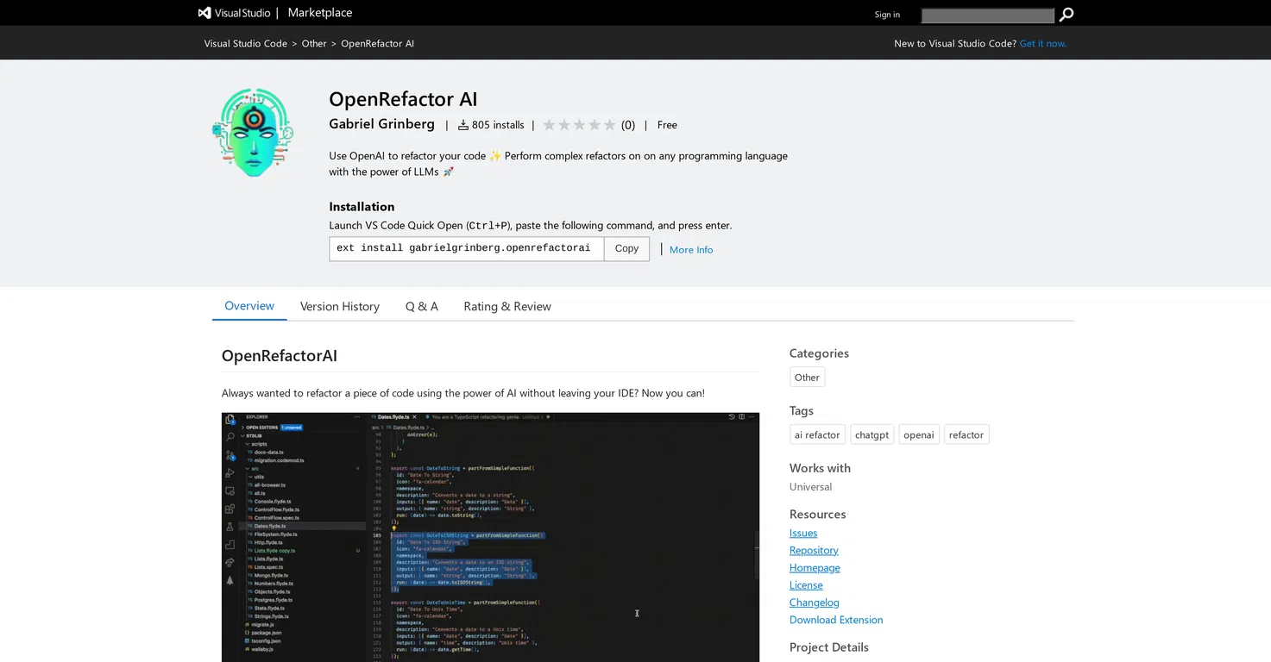
Task: Click Download Extension link
Action: [x=836, y=620]
